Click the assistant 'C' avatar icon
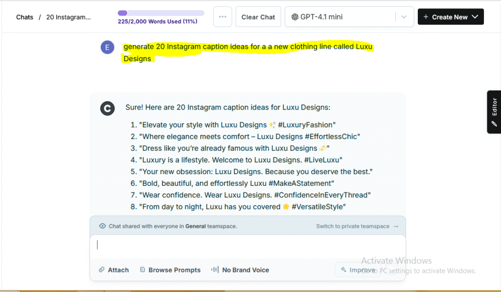Image resolution: width=501 pixels, height=292 pixels. click(x=107, y=108)
